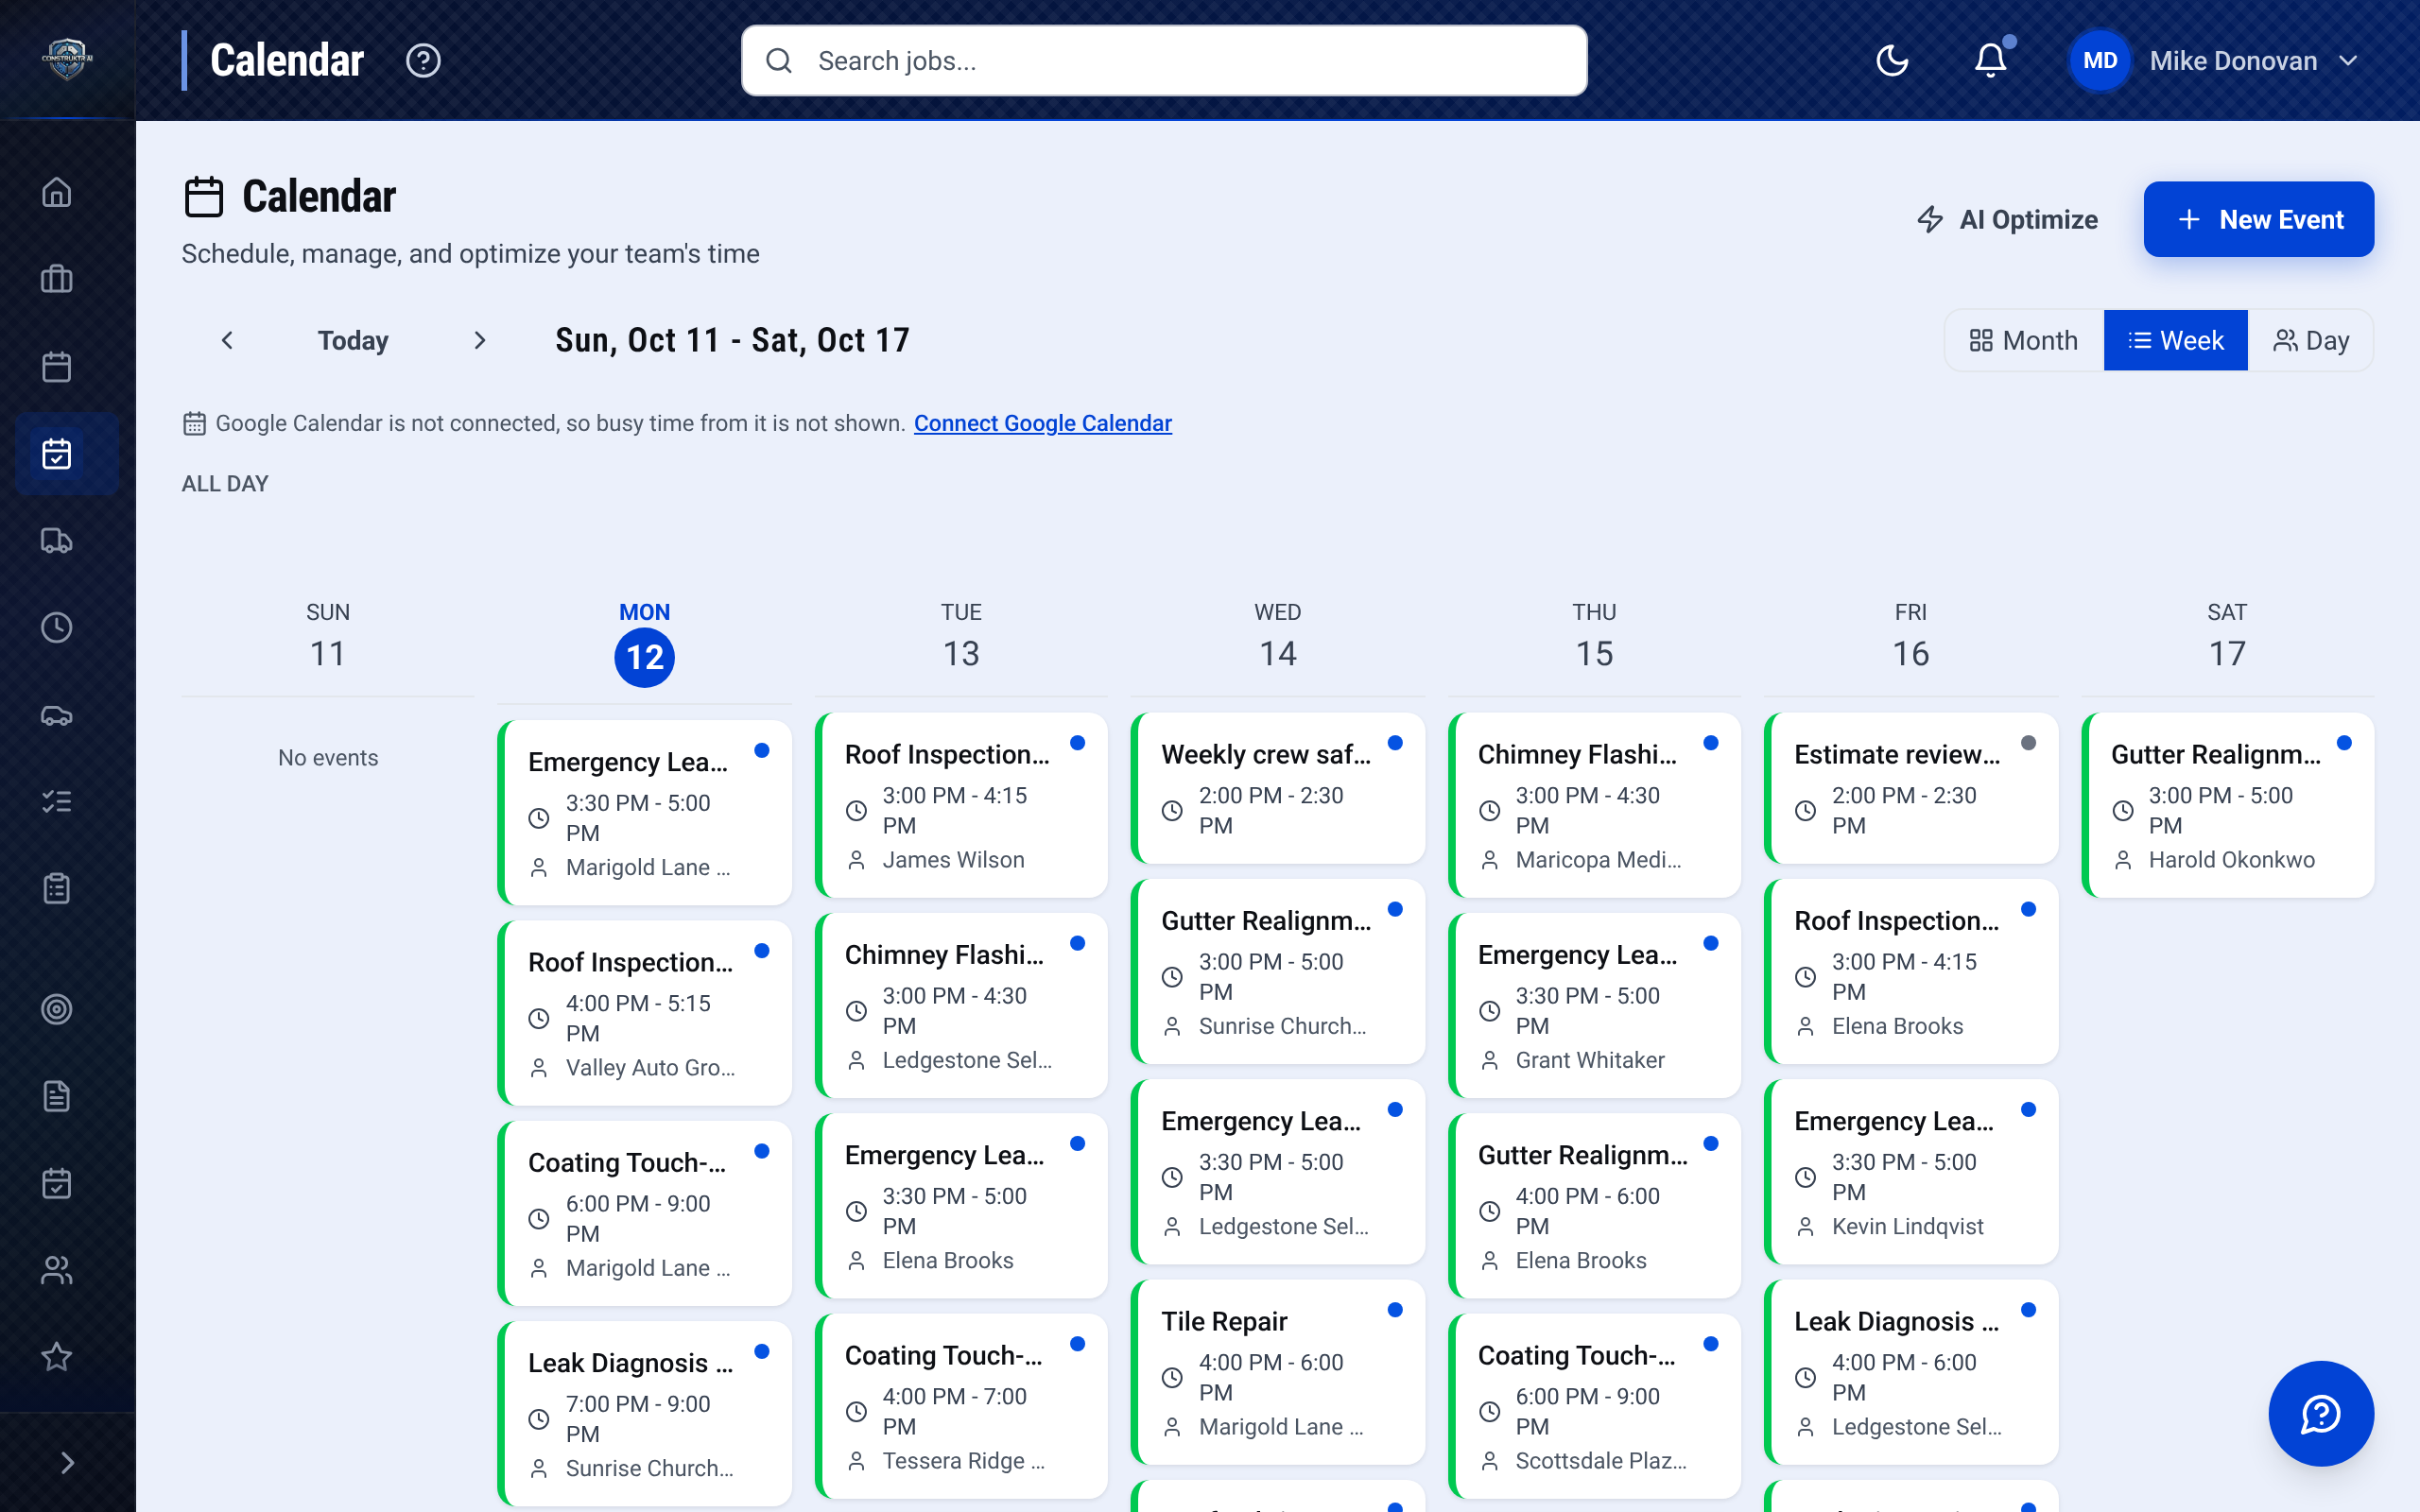This screenshot has height=1512, width=2420.
Task: Click the calendar icon beside Calendar heading
Action: click(x=204, y=197)
